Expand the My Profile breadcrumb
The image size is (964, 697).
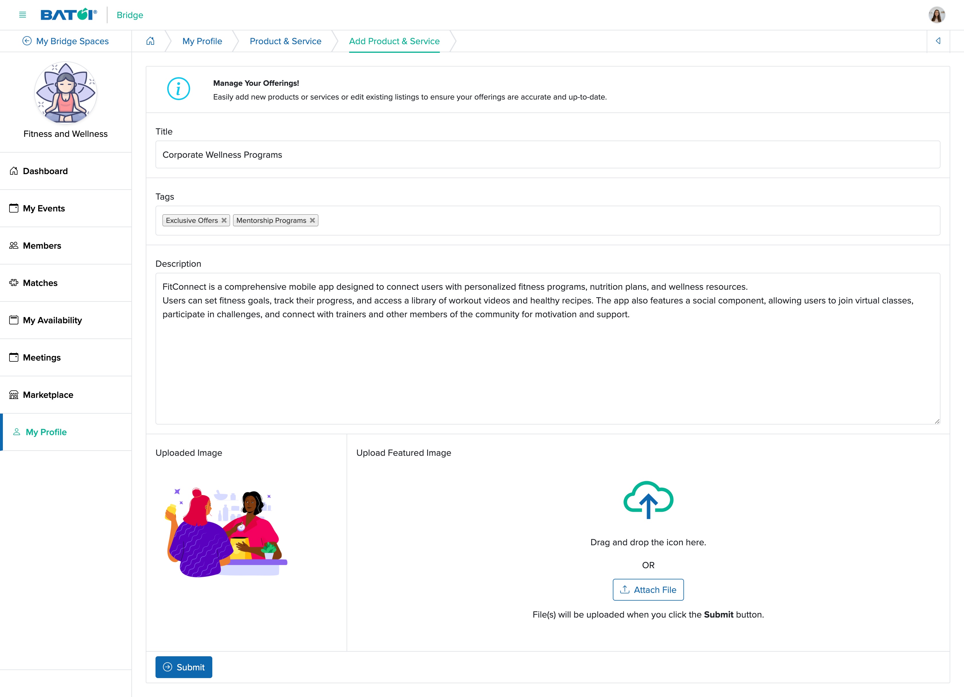(202, 41)
